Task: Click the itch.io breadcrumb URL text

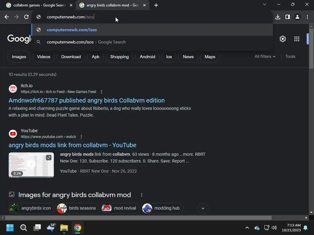Action: click(59, 92)
